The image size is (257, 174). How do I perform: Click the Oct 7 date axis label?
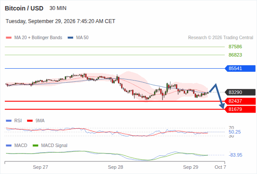coord(220,167)
